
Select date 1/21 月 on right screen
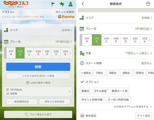click(126, 40)
